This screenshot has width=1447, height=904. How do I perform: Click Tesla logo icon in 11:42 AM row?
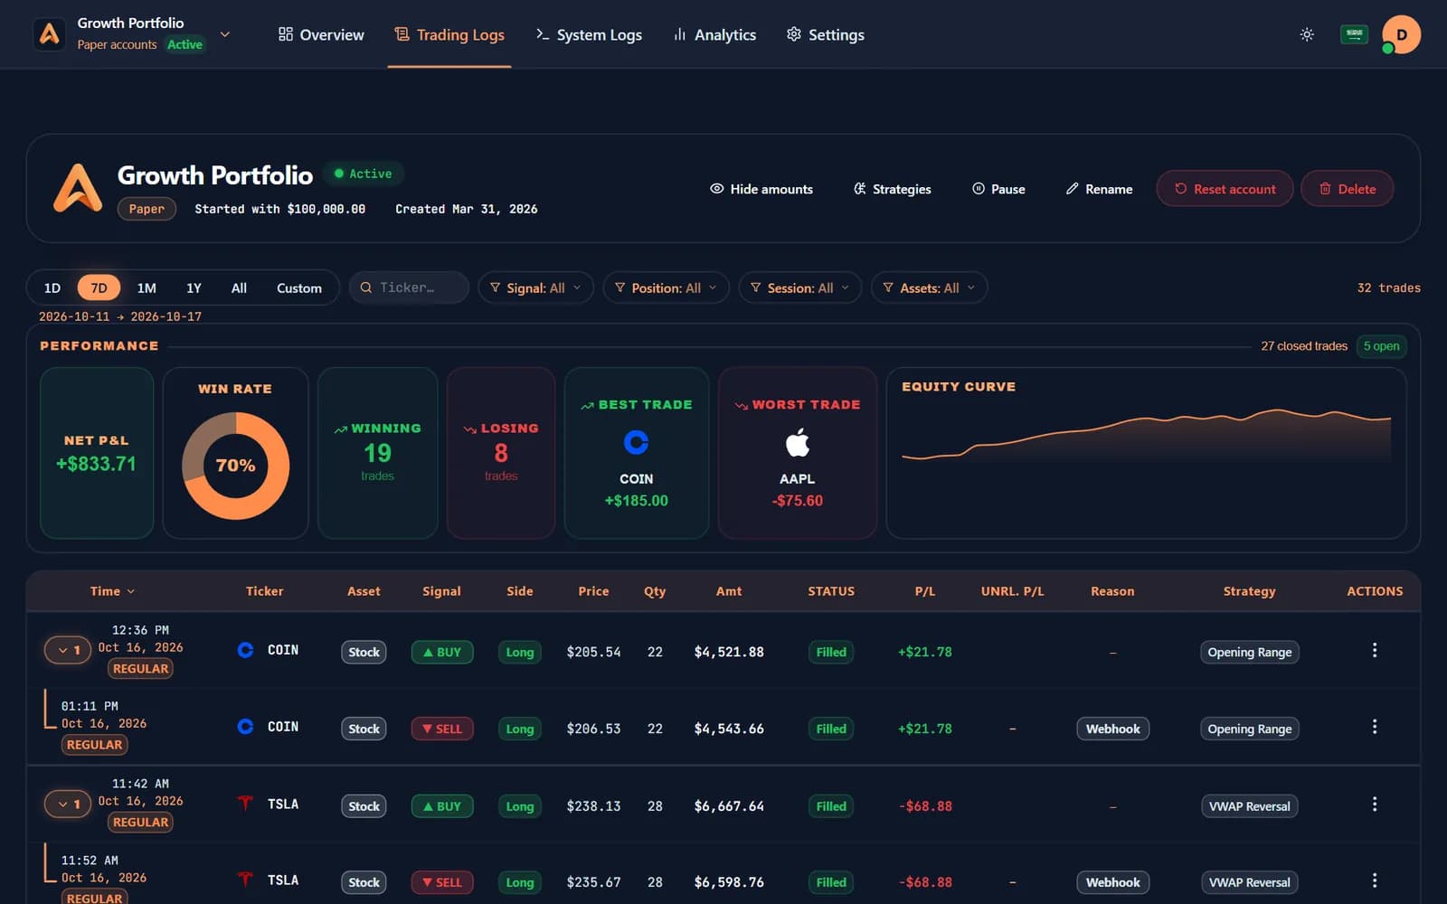click(x=245, y=804)
